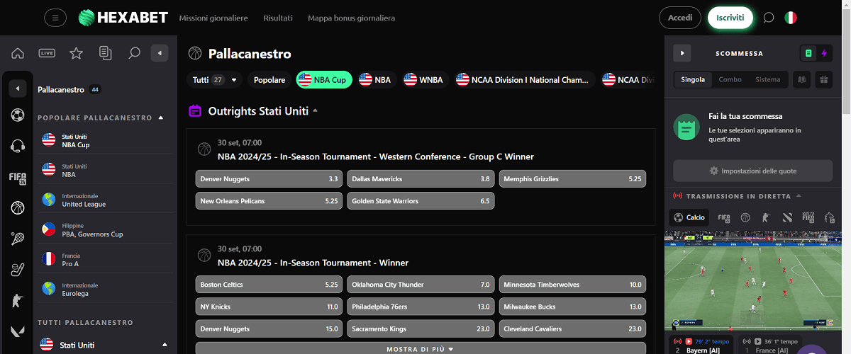This screenshot has height=354, width=851.
Task: Select Calcio live stream tab
Action: [x=689, y=217]
